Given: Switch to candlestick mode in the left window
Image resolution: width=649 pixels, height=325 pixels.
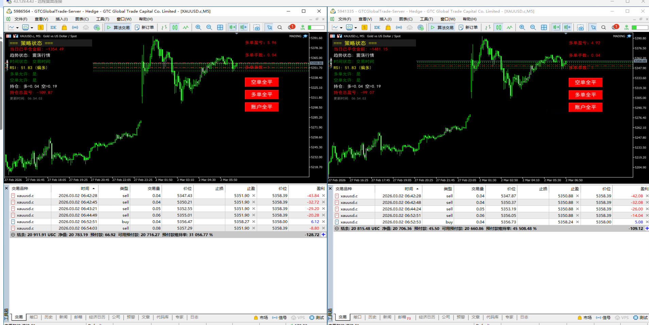Looking at the screenshot, I should pyautogui.click(x=175, y=28).
